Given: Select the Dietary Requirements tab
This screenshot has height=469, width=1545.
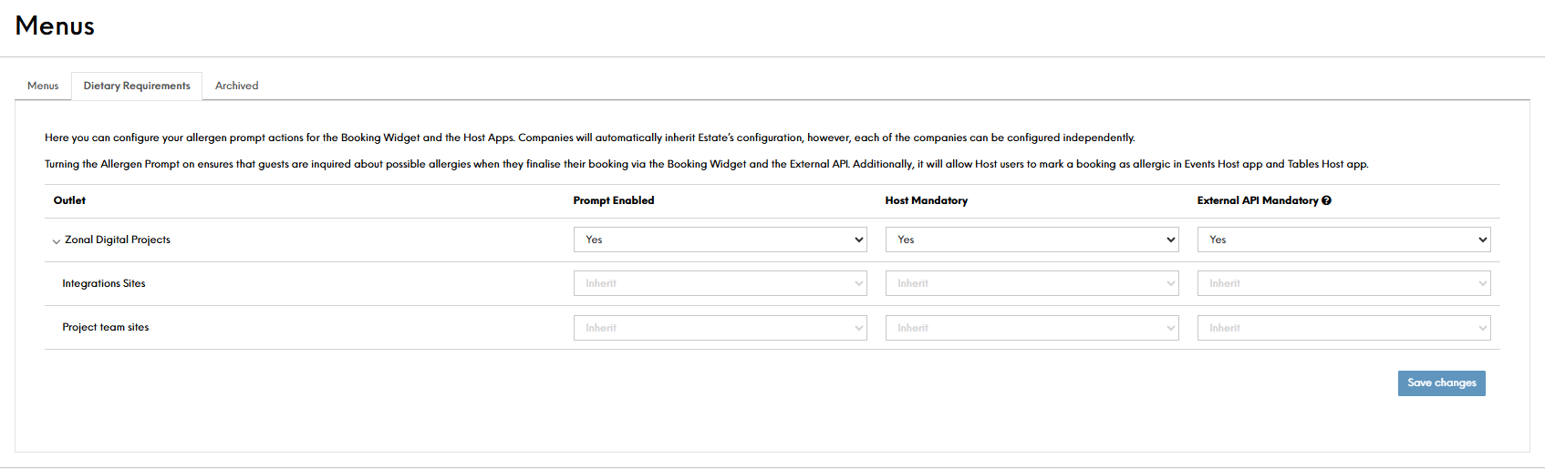Looking at the screenshot, I should (137, 86).
